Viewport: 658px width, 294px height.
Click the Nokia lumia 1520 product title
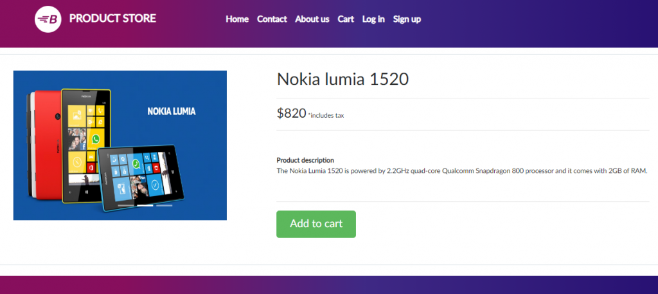342,79
